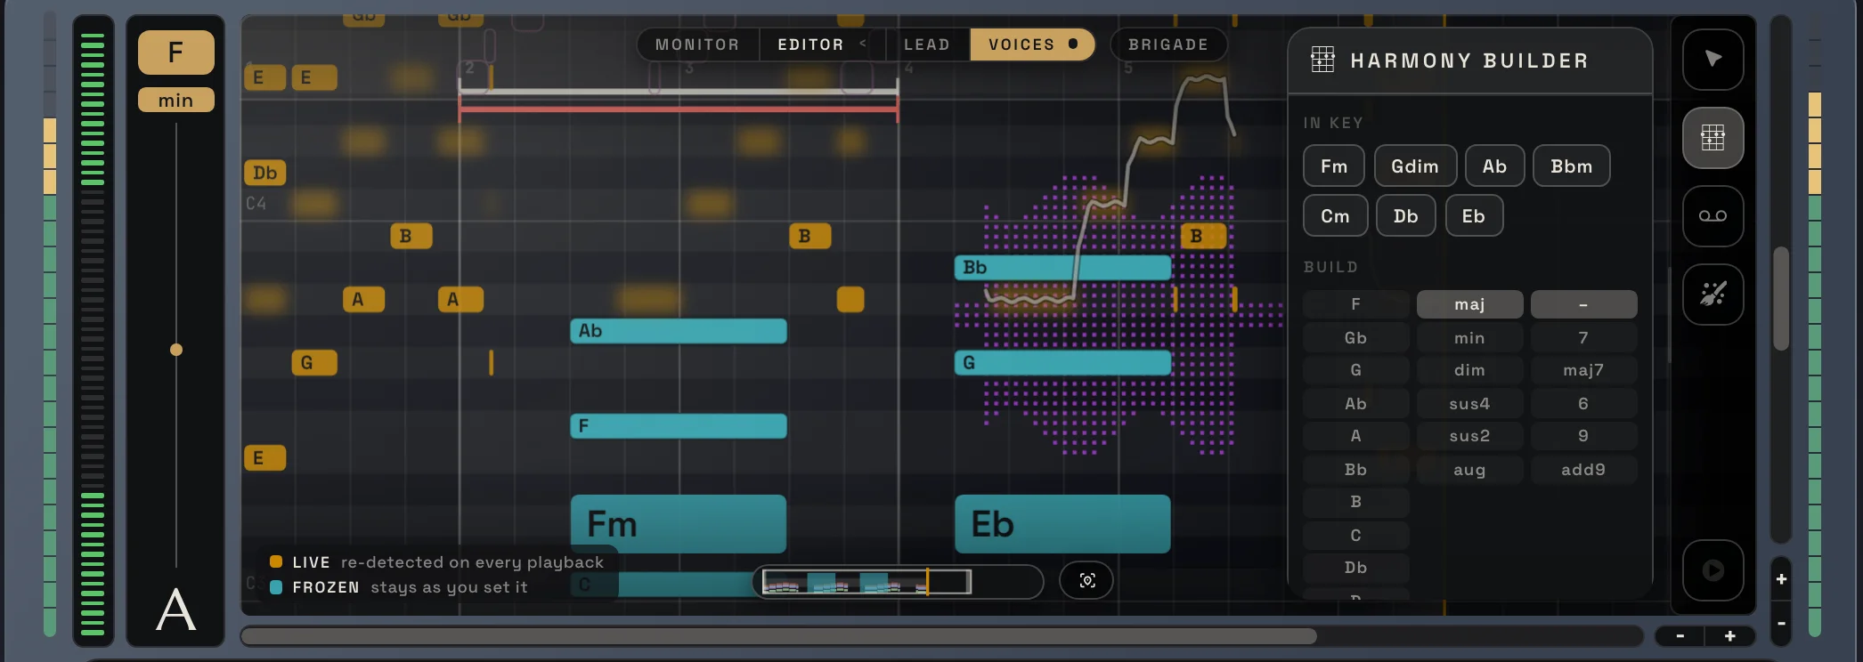The height and width of the screenshot is (662, 1863).
Task: Select chord quality maj in Build
Action: [x=1469, y=304]
